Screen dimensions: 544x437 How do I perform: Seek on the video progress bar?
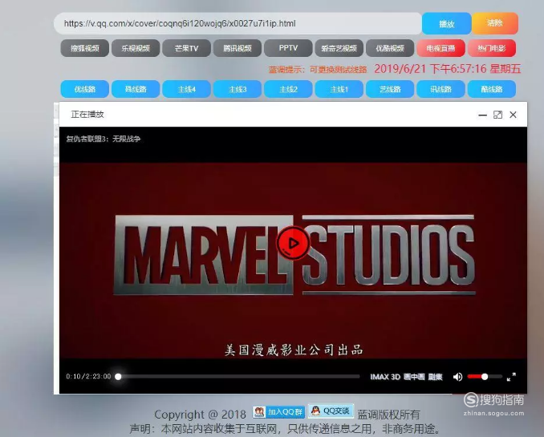click(238, 377)
